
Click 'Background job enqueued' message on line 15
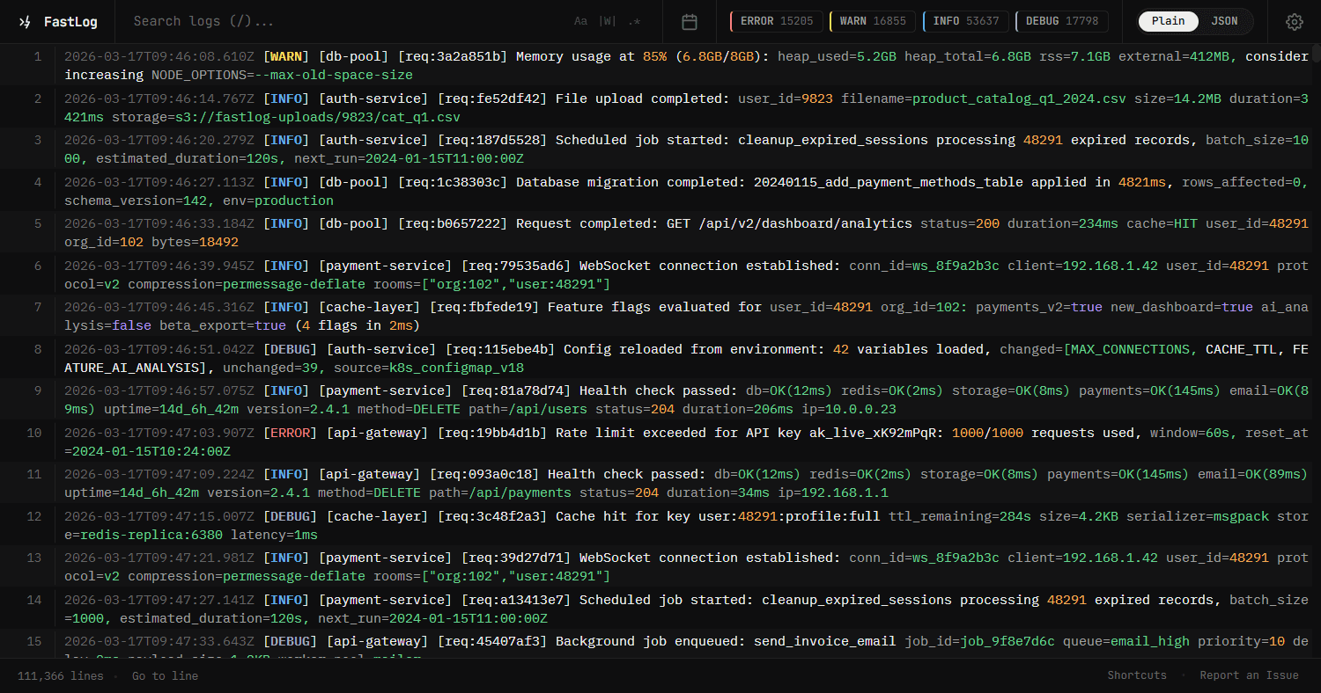(646, 641)
